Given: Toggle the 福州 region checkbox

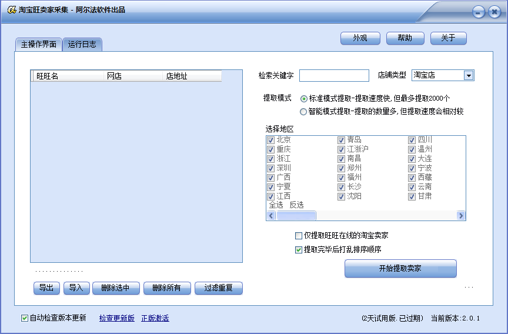Looking at the screenshot, I should pyautogui.click(x=341, y=178).
